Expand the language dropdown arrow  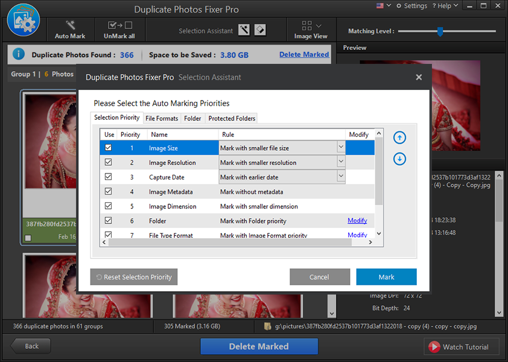point(389,5)
